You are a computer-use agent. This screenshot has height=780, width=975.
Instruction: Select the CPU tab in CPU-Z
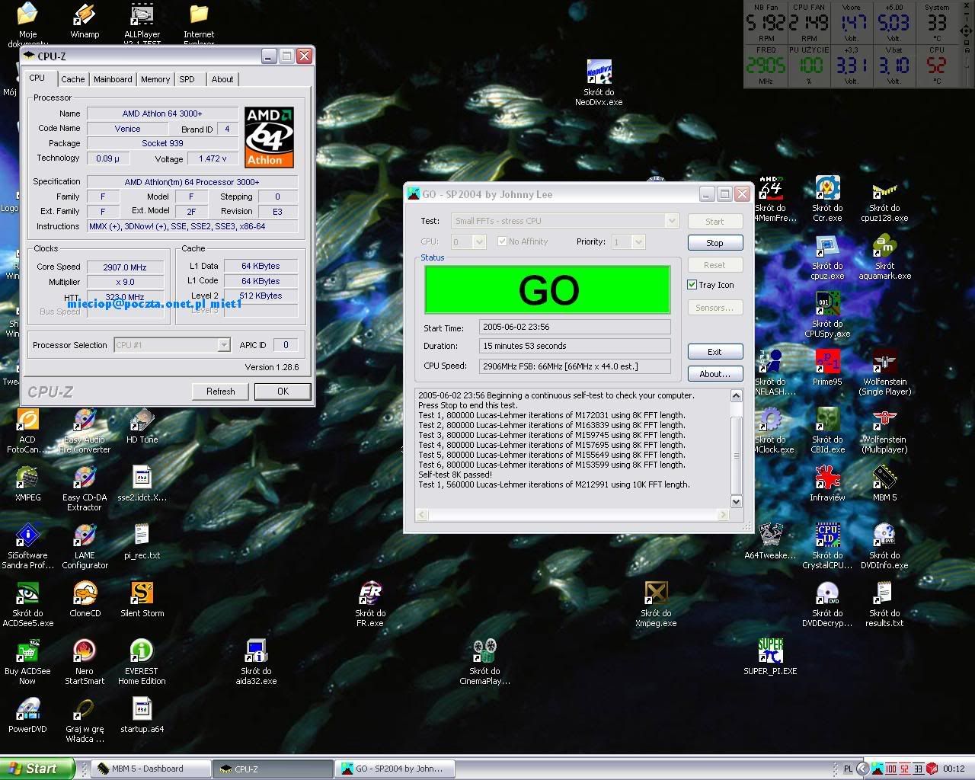(37, 78)
